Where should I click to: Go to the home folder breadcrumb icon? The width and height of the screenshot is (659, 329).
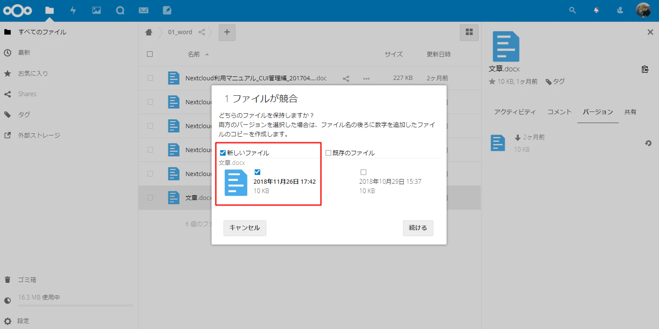coord(149,32)
